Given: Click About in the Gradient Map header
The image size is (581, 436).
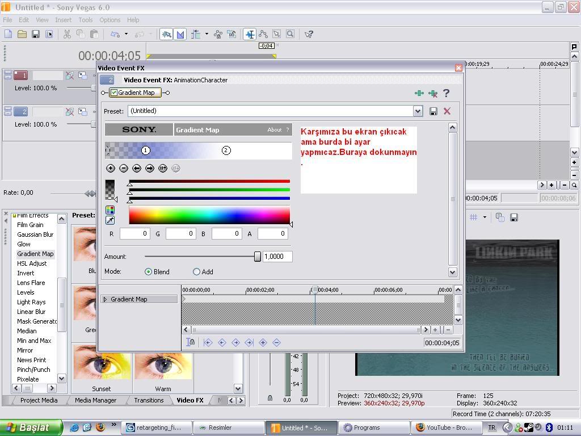Looking at the screenshot, I should (275, 130).
